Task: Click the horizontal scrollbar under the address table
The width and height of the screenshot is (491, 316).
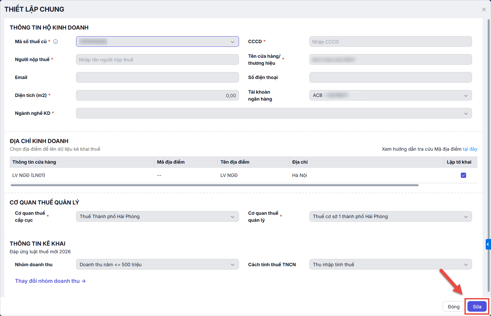Action: (x=214, y=185)
